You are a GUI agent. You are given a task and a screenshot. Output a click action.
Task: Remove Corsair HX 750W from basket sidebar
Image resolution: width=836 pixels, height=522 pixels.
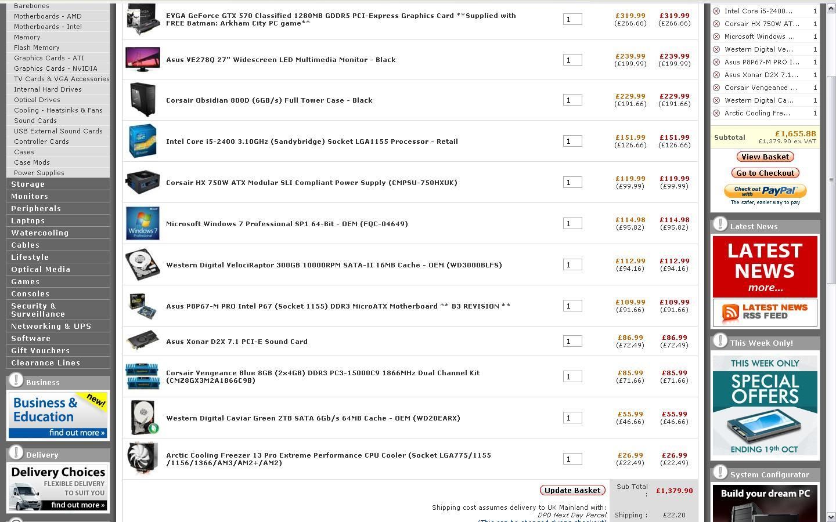point(716,24)
